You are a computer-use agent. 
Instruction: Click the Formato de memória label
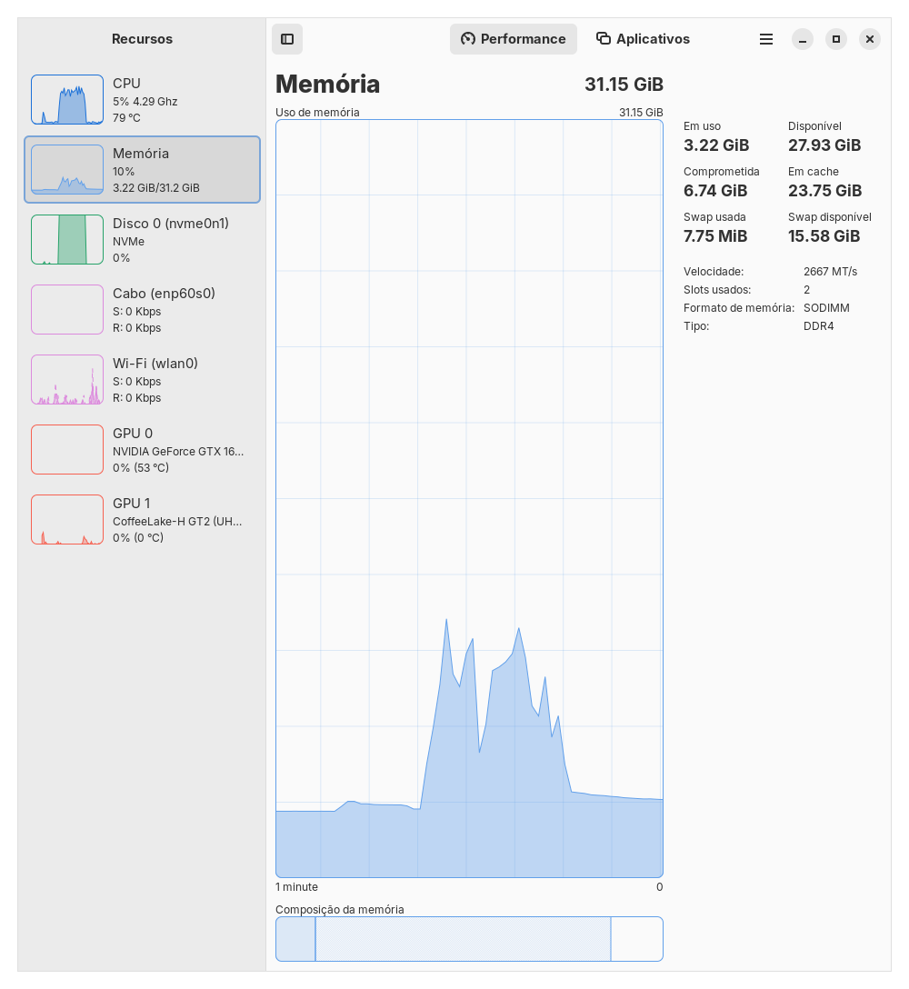[739, 308]
